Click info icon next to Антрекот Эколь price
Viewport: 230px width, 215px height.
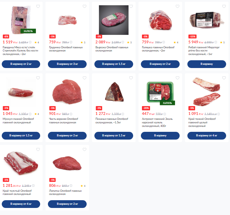(x=165, y=114)
